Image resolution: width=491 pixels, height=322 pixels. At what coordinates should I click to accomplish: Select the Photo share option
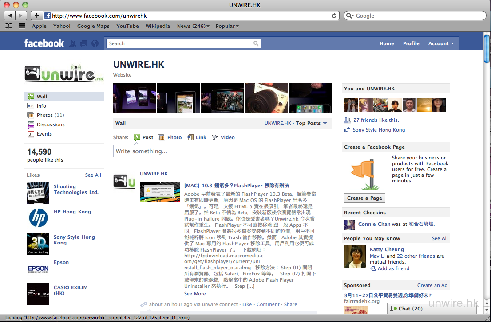coord(170,137)
